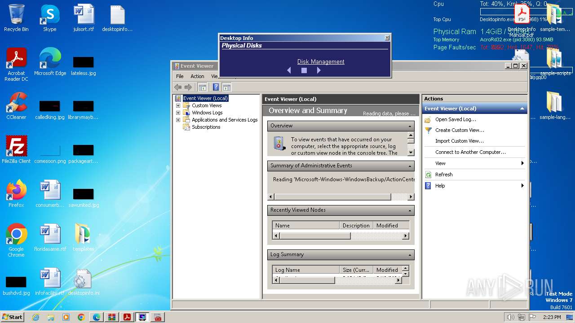Click the Log Name column header

pos(306,270)
